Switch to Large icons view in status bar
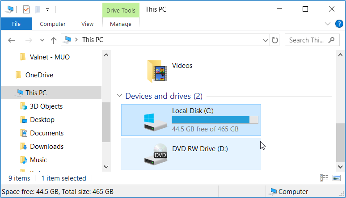The height and width of the screenshot is (198, 346). (x=337, y=178)
